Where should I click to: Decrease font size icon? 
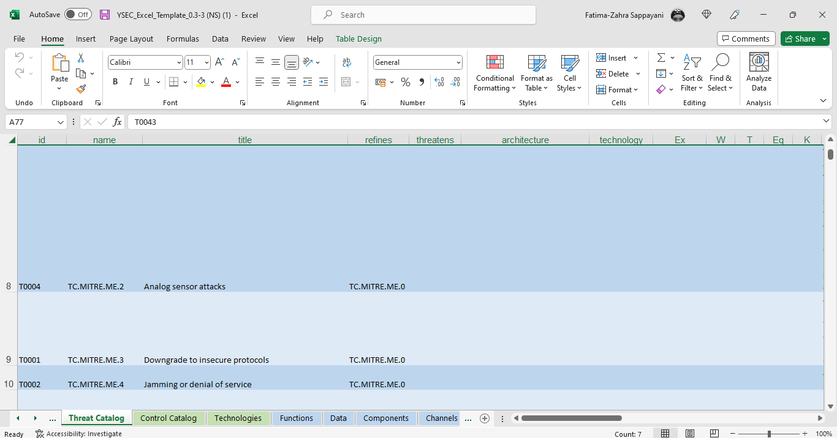(235, 62)
